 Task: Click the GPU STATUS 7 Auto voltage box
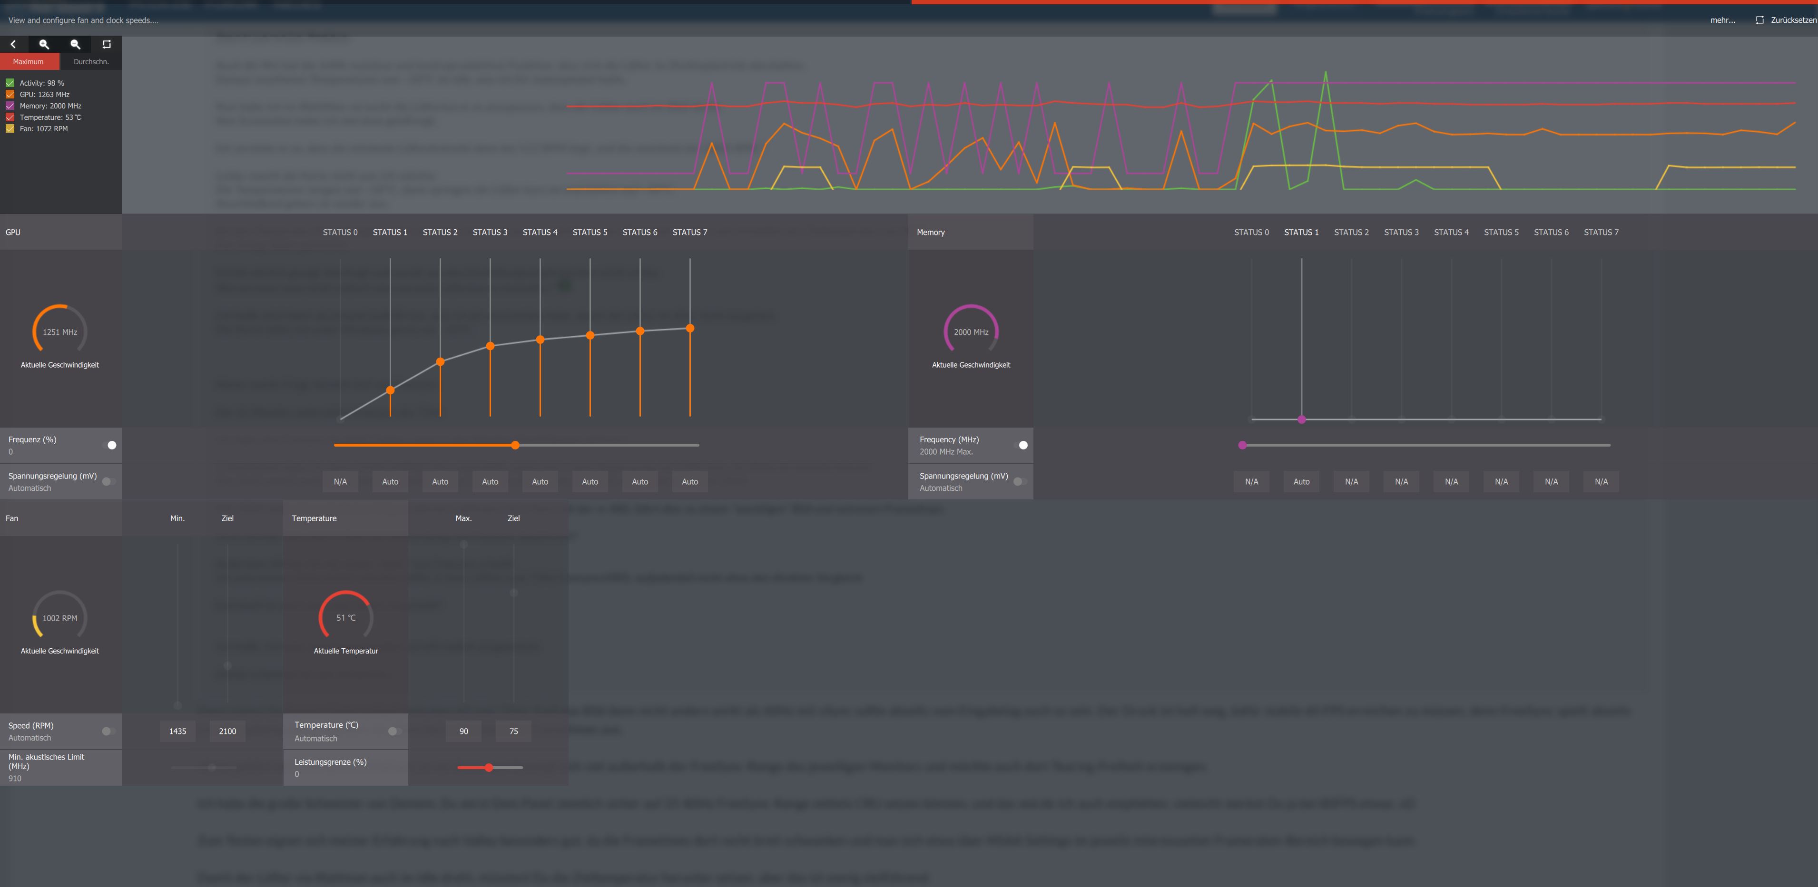pos(689,481)
